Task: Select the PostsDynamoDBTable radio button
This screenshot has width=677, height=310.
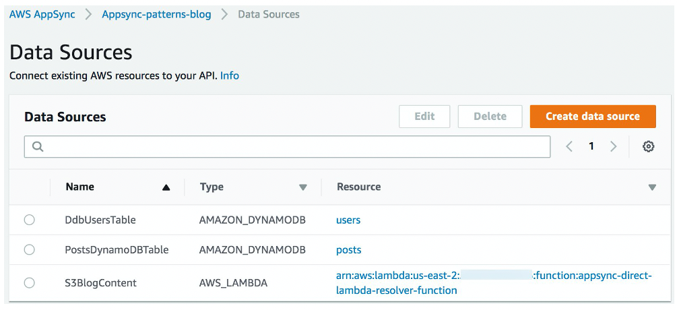Action: click(29, 249)
